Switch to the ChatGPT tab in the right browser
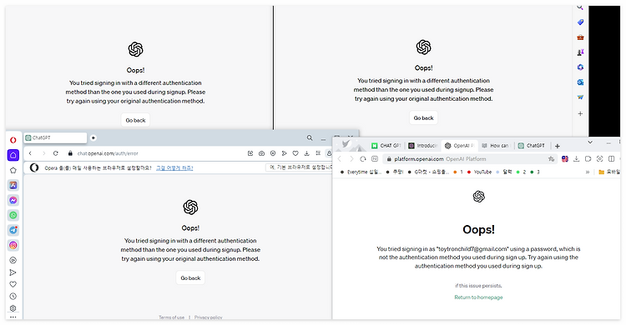The image size is (626, 325). tap(532, 146)
